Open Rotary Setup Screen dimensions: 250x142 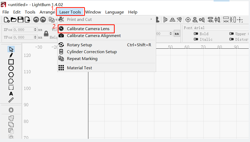[x=107, y=45]
